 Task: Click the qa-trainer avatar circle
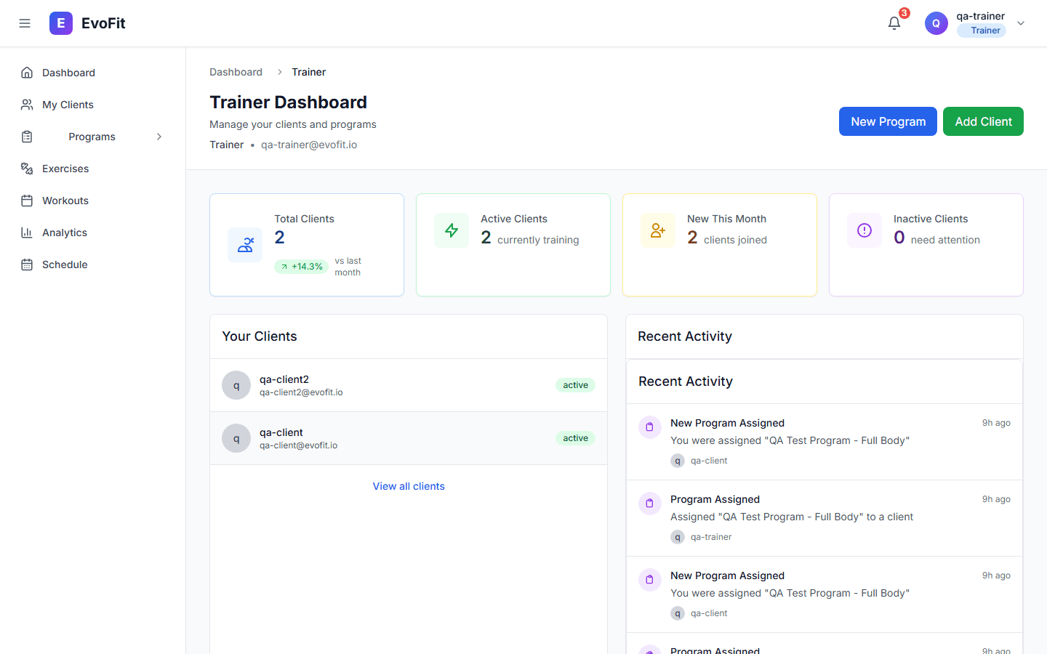[x=936, y=23]
